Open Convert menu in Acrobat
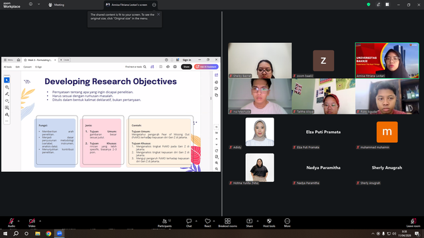This screenshot has height=238, width=424. click(x=27, y=67)
